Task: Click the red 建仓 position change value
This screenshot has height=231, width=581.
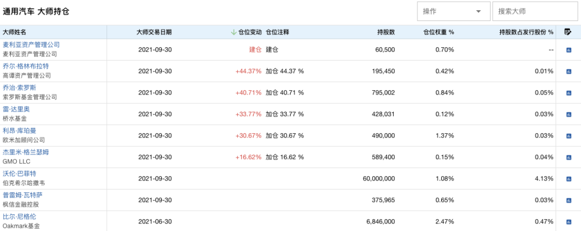Action: 256,50
